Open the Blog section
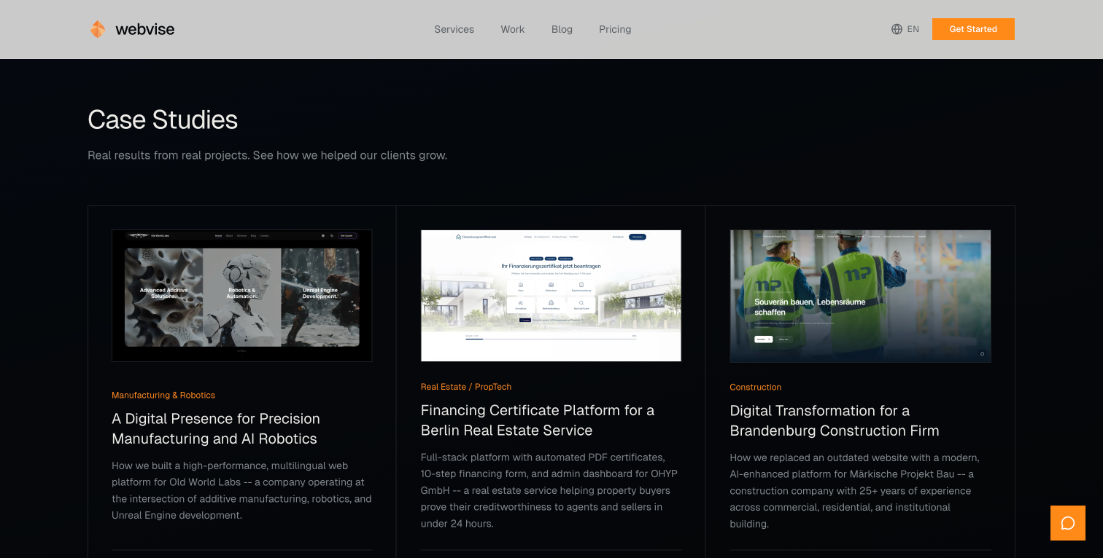Viewport: 1103px width, 558px height. pos(562,29)
